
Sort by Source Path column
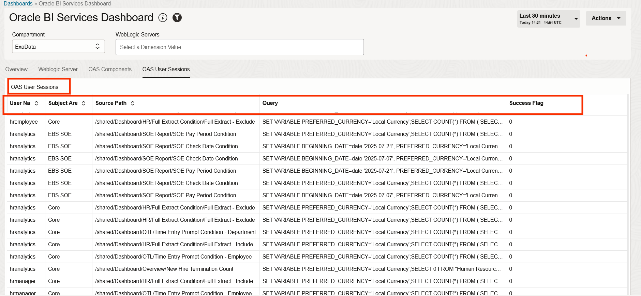pos(133,103)
